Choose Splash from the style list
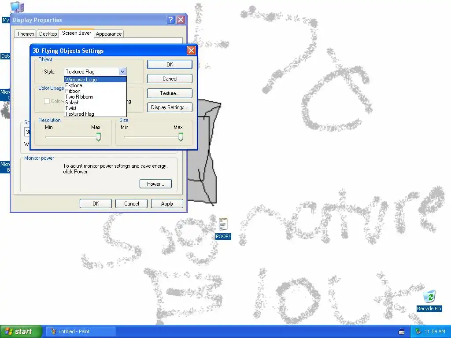The image size is (451, 338). tap(95, 103)
